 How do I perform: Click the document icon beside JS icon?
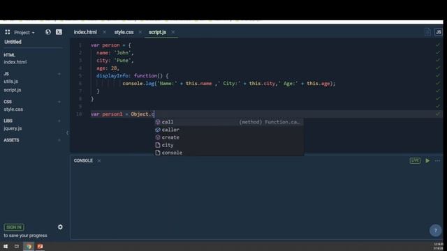point(427,32)
